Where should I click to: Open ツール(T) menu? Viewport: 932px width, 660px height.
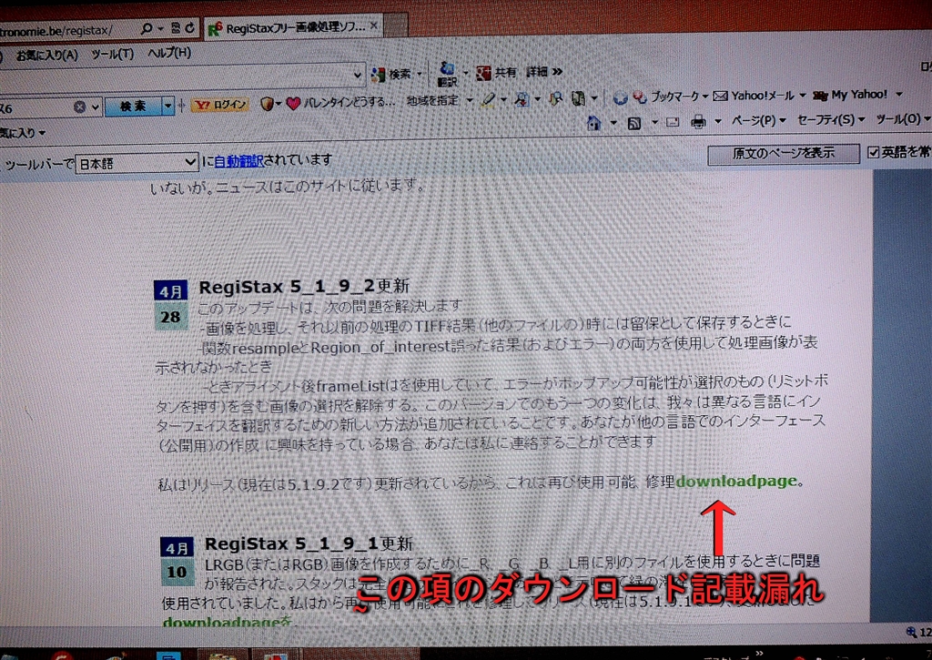pos(112,54)
